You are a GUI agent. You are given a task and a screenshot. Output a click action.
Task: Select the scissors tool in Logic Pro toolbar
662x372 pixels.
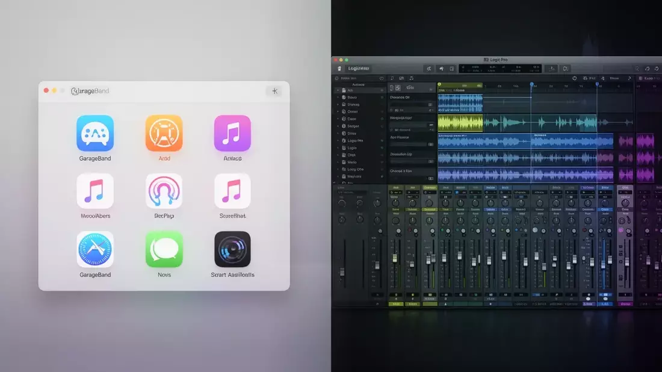pyautogui.click(x=429, y=69)
